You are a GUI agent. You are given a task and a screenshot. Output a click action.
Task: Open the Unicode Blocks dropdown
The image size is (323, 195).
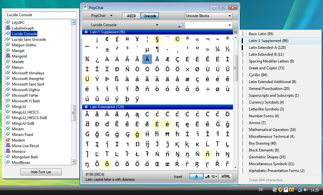(x=208, y=16)
